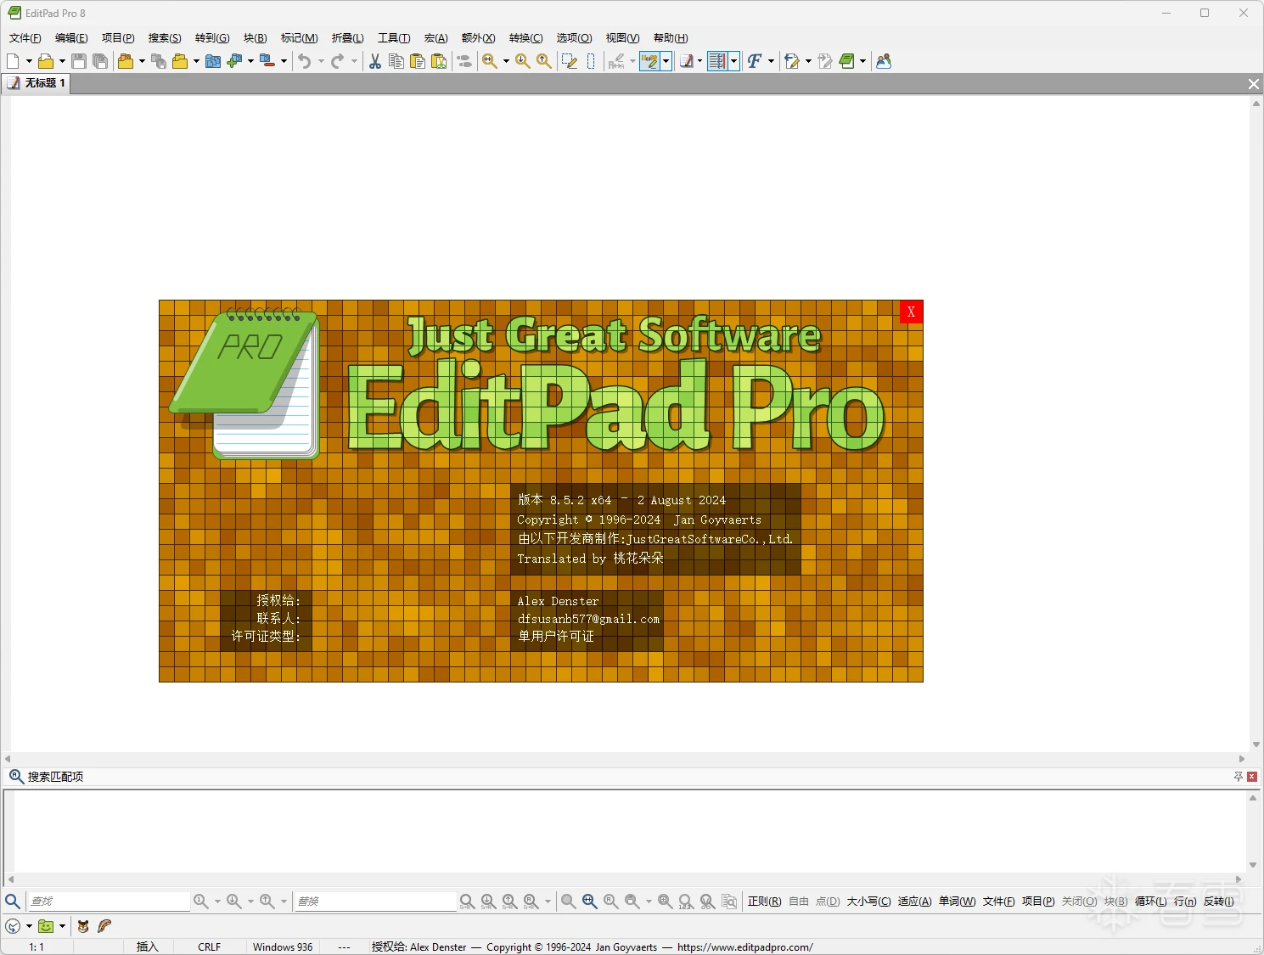Click the New file icon in toolbar
1264x955 pixels.
click(13, 61)
